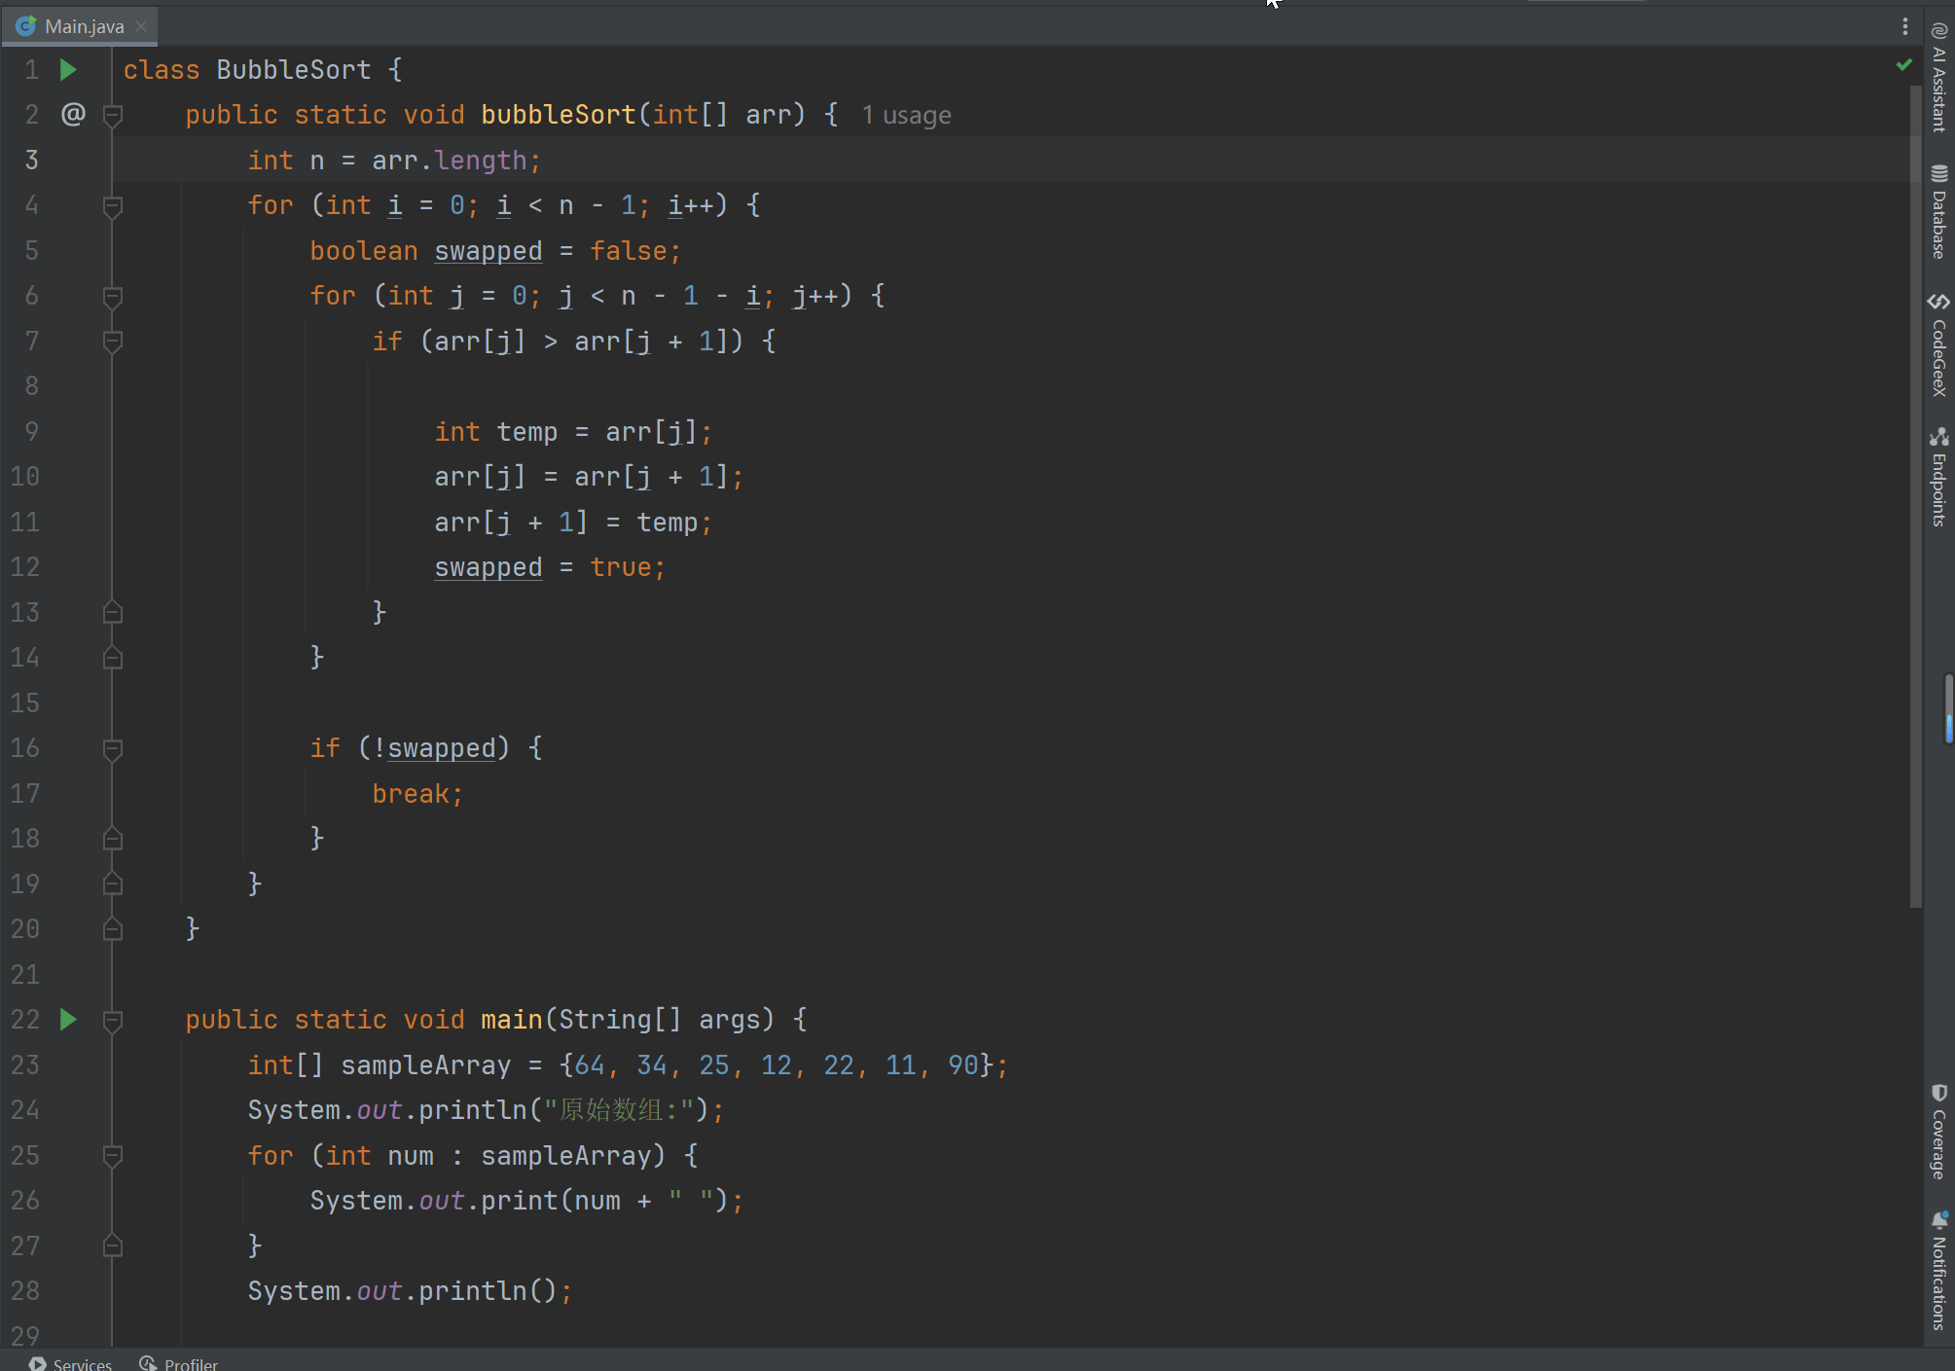Screen dimensions: 1955x1371
Task: Click the green inspection checkmark indicator
Action: tap(1903, 64)
